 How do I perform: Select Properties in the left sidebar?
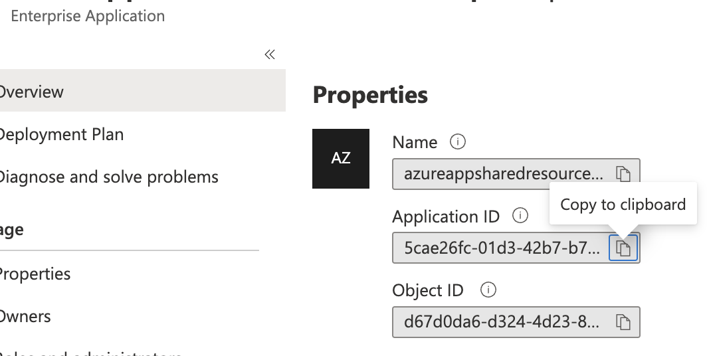35,274
